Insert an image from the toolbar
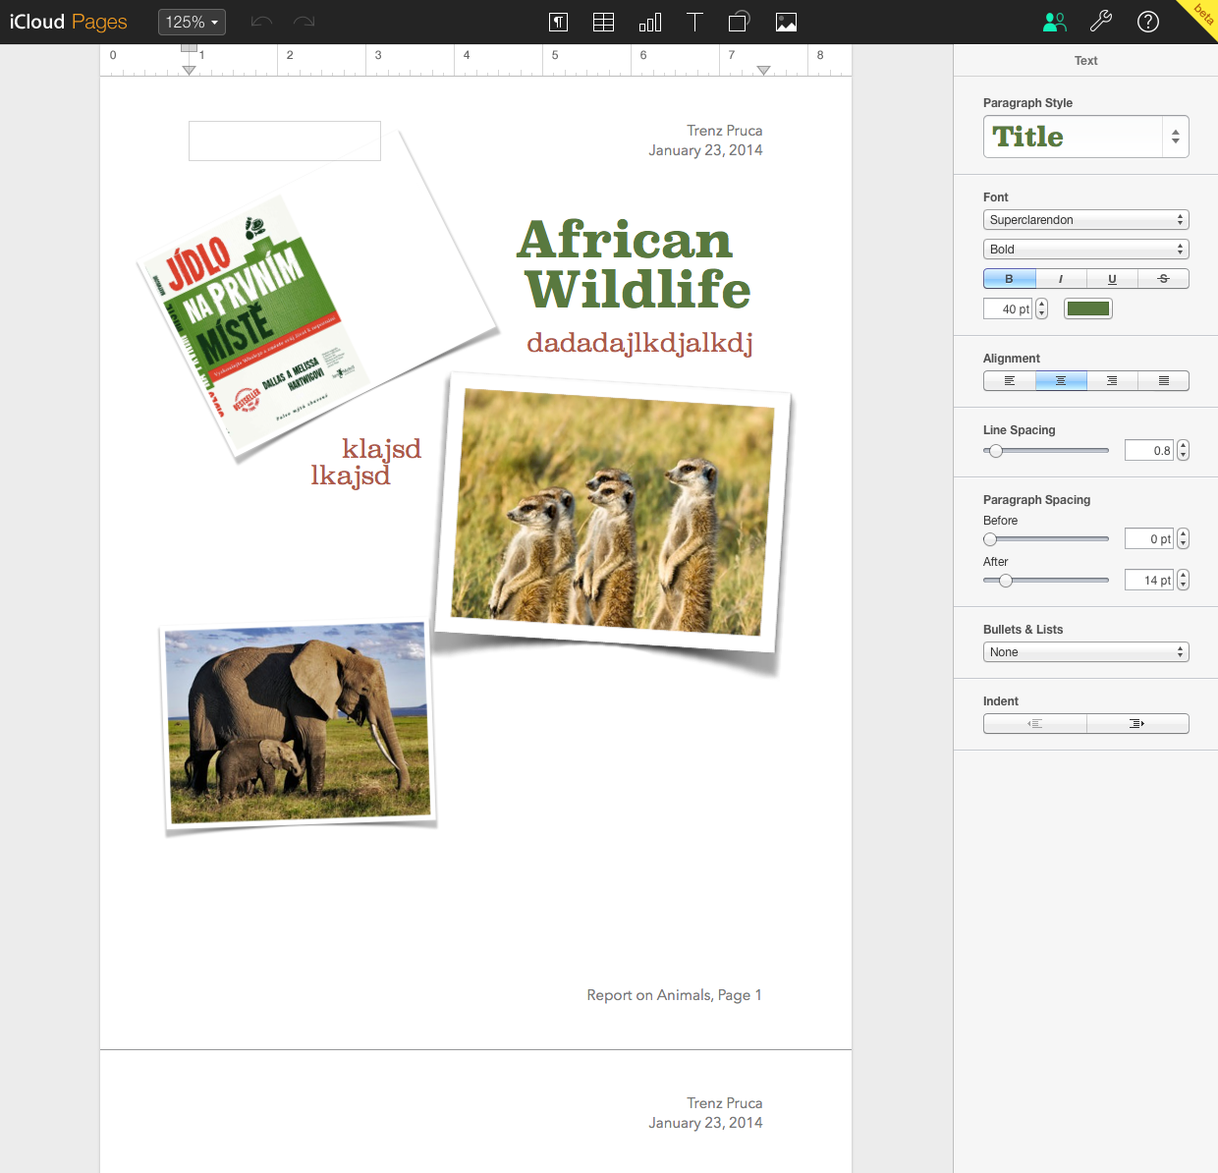The width and height of the screenshot is (1218, 1173). tap(786, 22)
